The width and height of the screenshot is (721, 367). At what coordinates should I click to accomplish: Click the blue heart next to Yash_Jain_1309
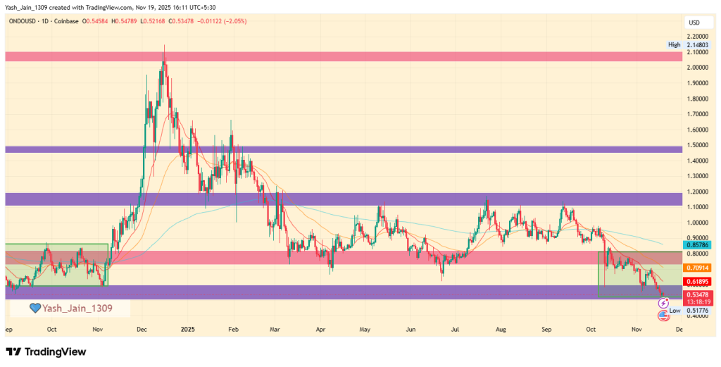pyautogui.click(x=35, y=308)
